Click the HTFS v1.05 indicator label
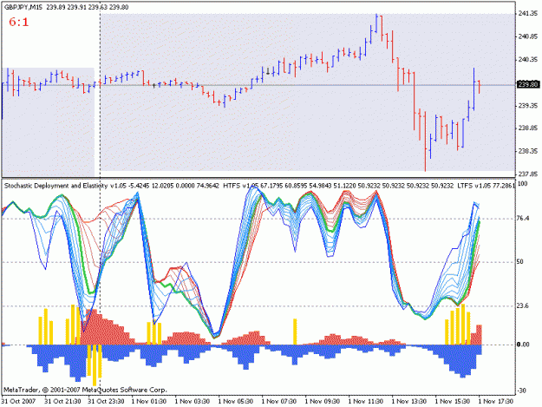The height and width of the screenshot is (407, 542). [x=240, y=186]
